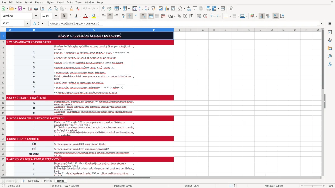Image resolution: width=335 pixels, height=188 pixels.
Task: Open the Data menu
Action: click(70, 2)
